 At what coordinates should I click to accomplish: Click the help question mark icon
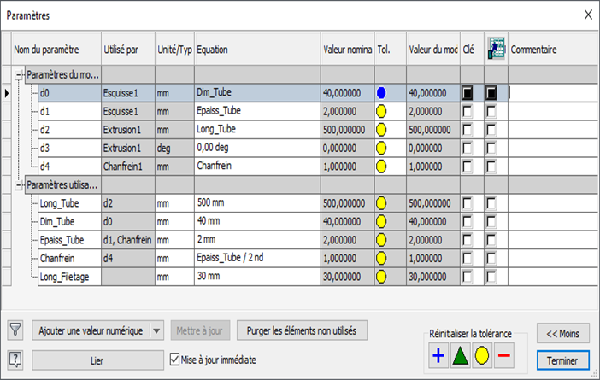coord(15,359)
